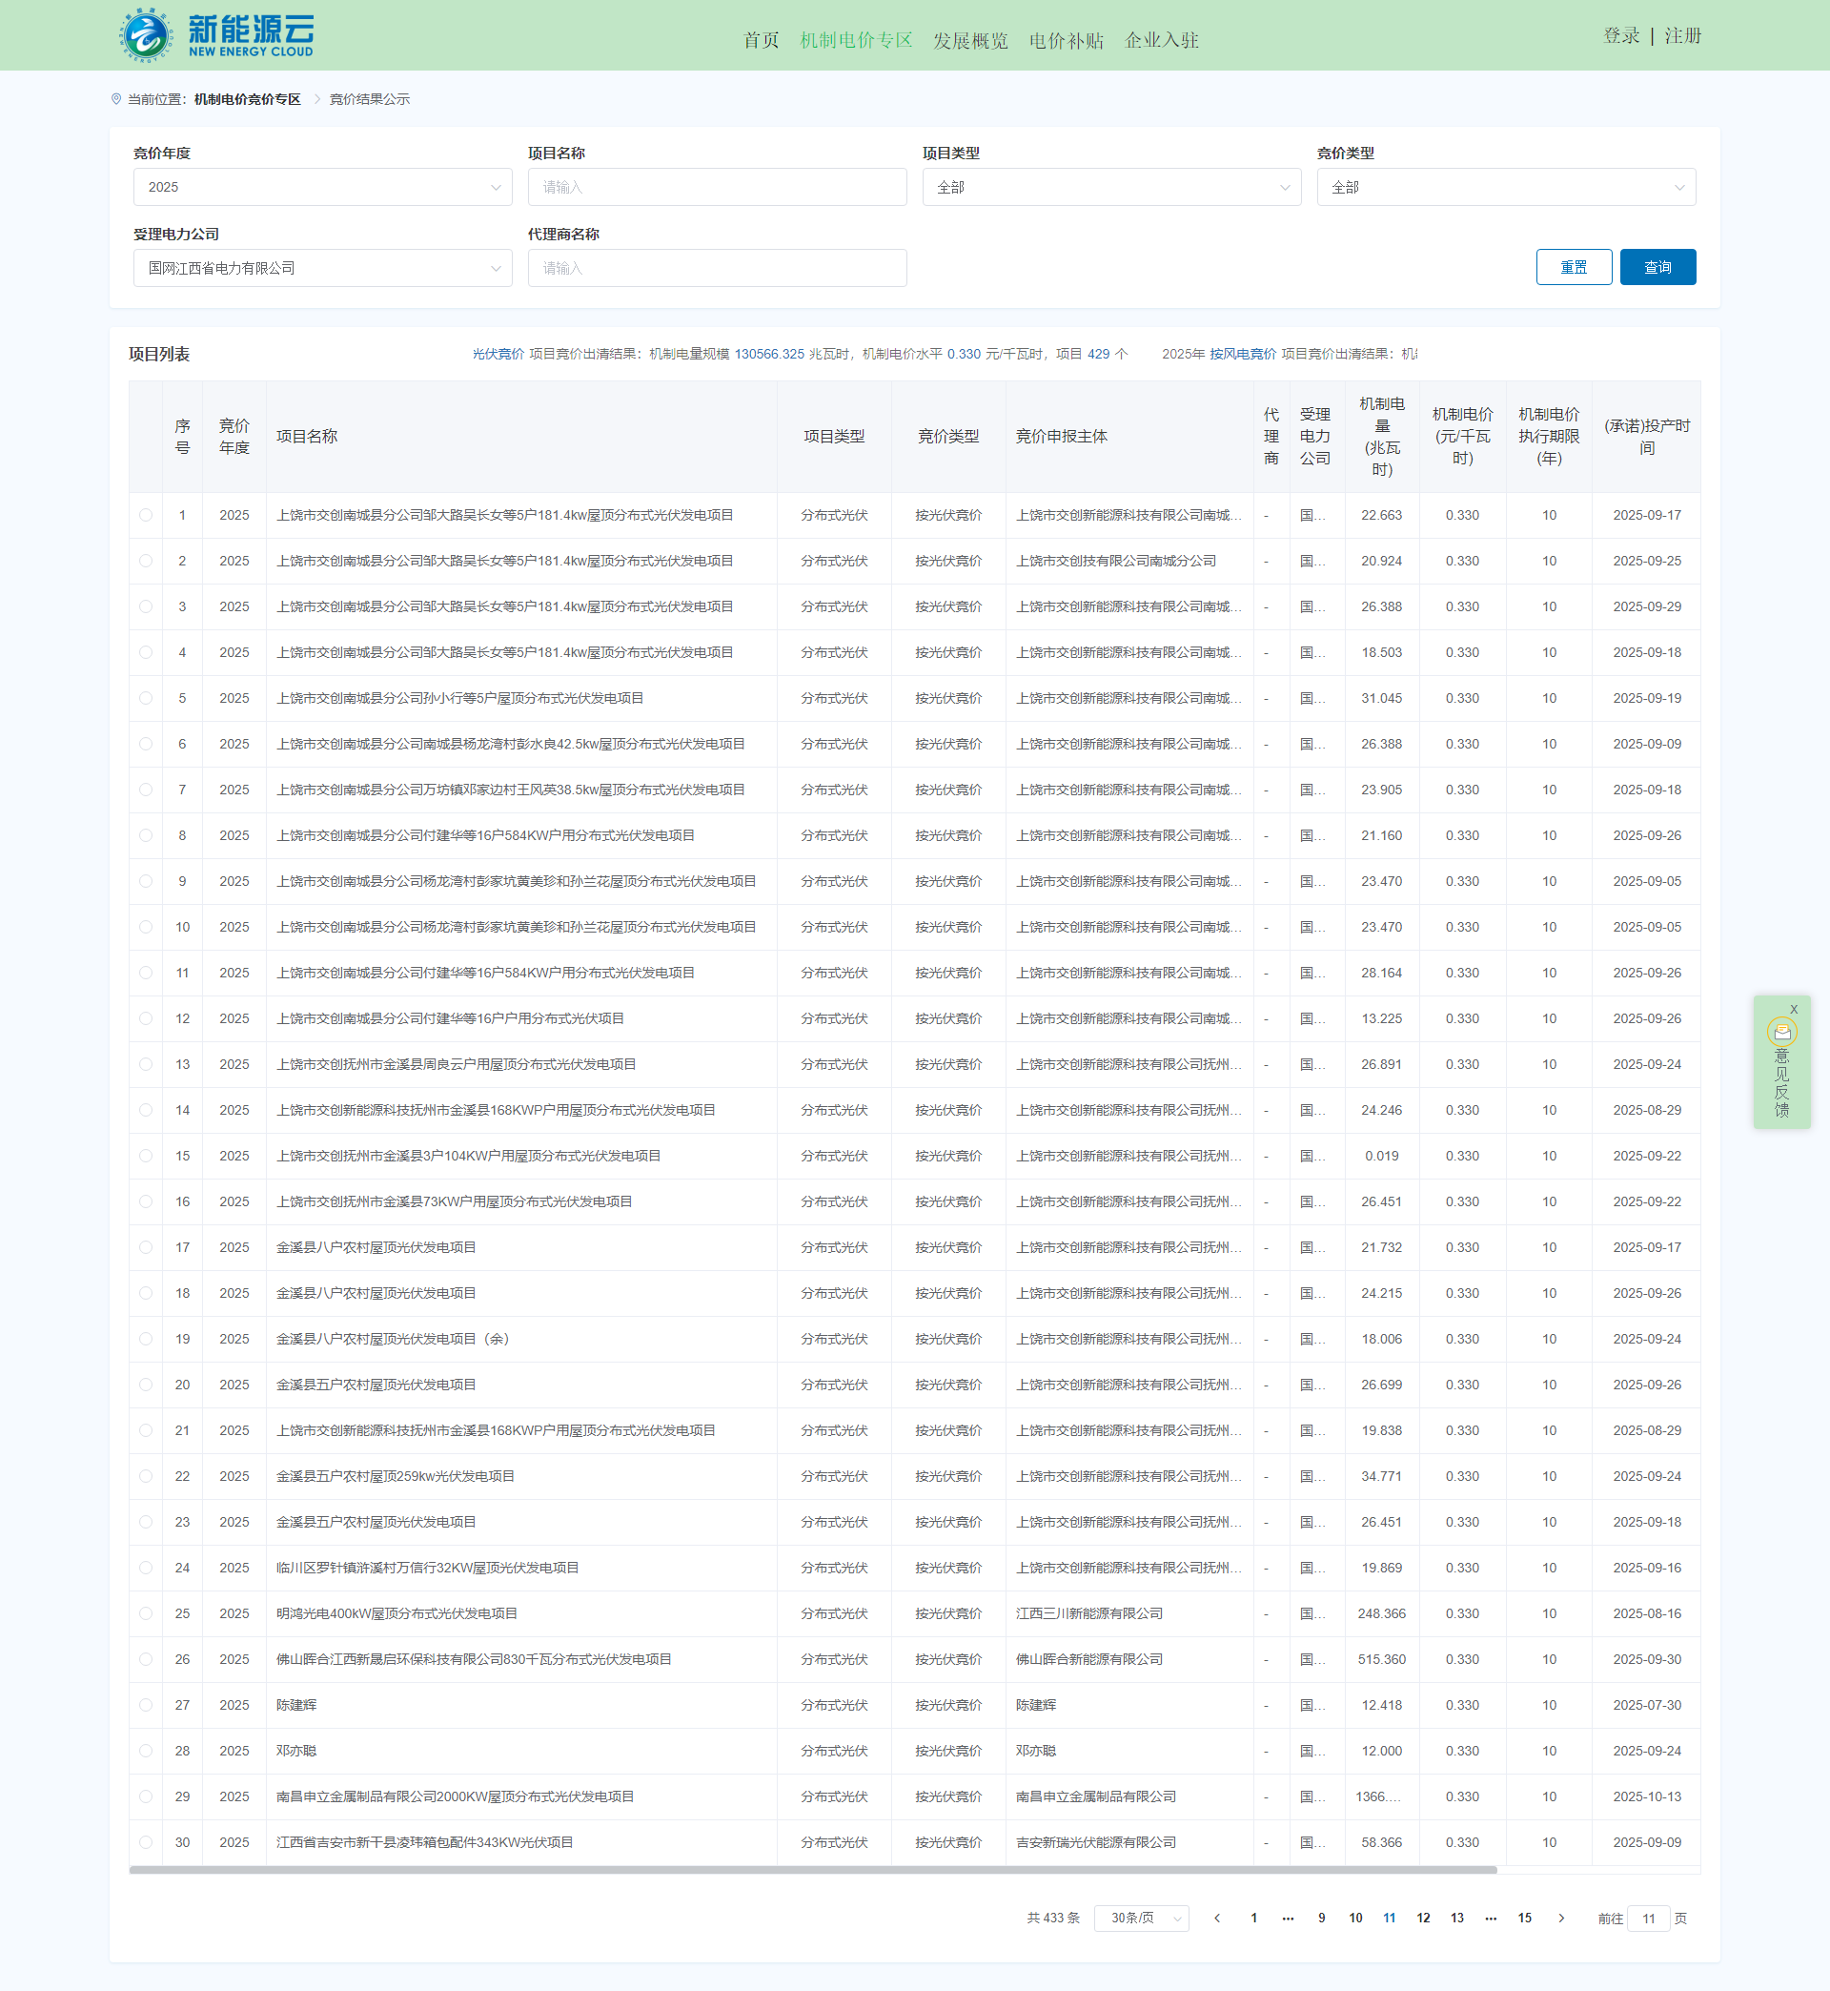Click the 项目名称 input field
This screenshot has width=1830, height=1991.
click(716, 187)
